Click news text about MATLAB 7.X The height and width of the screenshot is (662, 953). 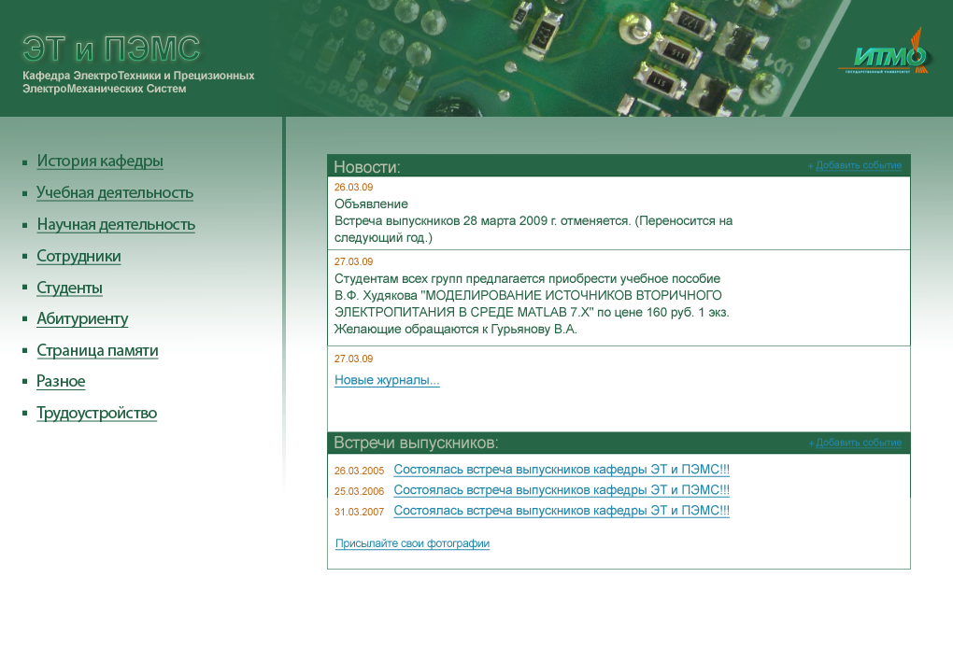[532, 312]
